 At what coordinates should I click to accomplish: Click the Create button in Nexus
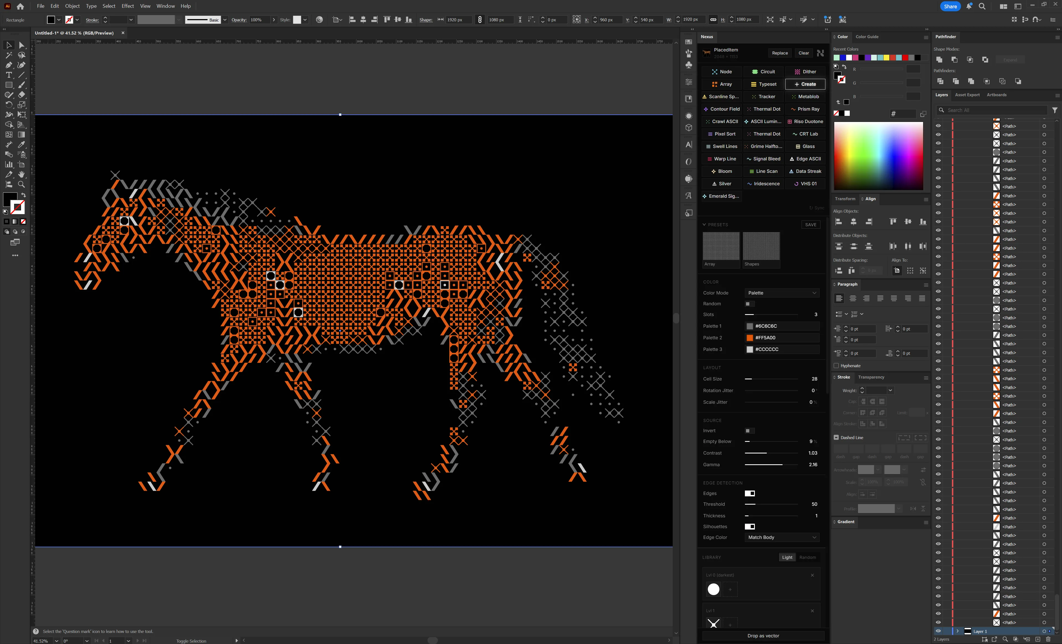[805, 84]
